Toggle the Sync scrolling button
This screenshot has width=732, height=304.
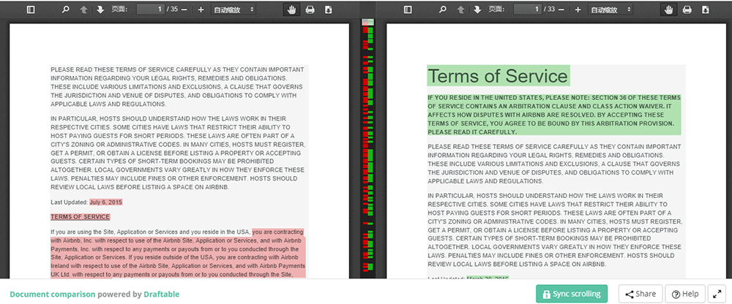click(x=572, y=294)
